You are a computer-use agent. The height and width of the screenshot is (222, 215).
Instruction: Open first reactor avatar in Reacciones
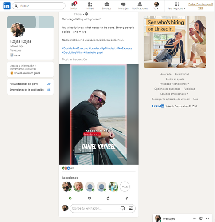pos(66,186)
